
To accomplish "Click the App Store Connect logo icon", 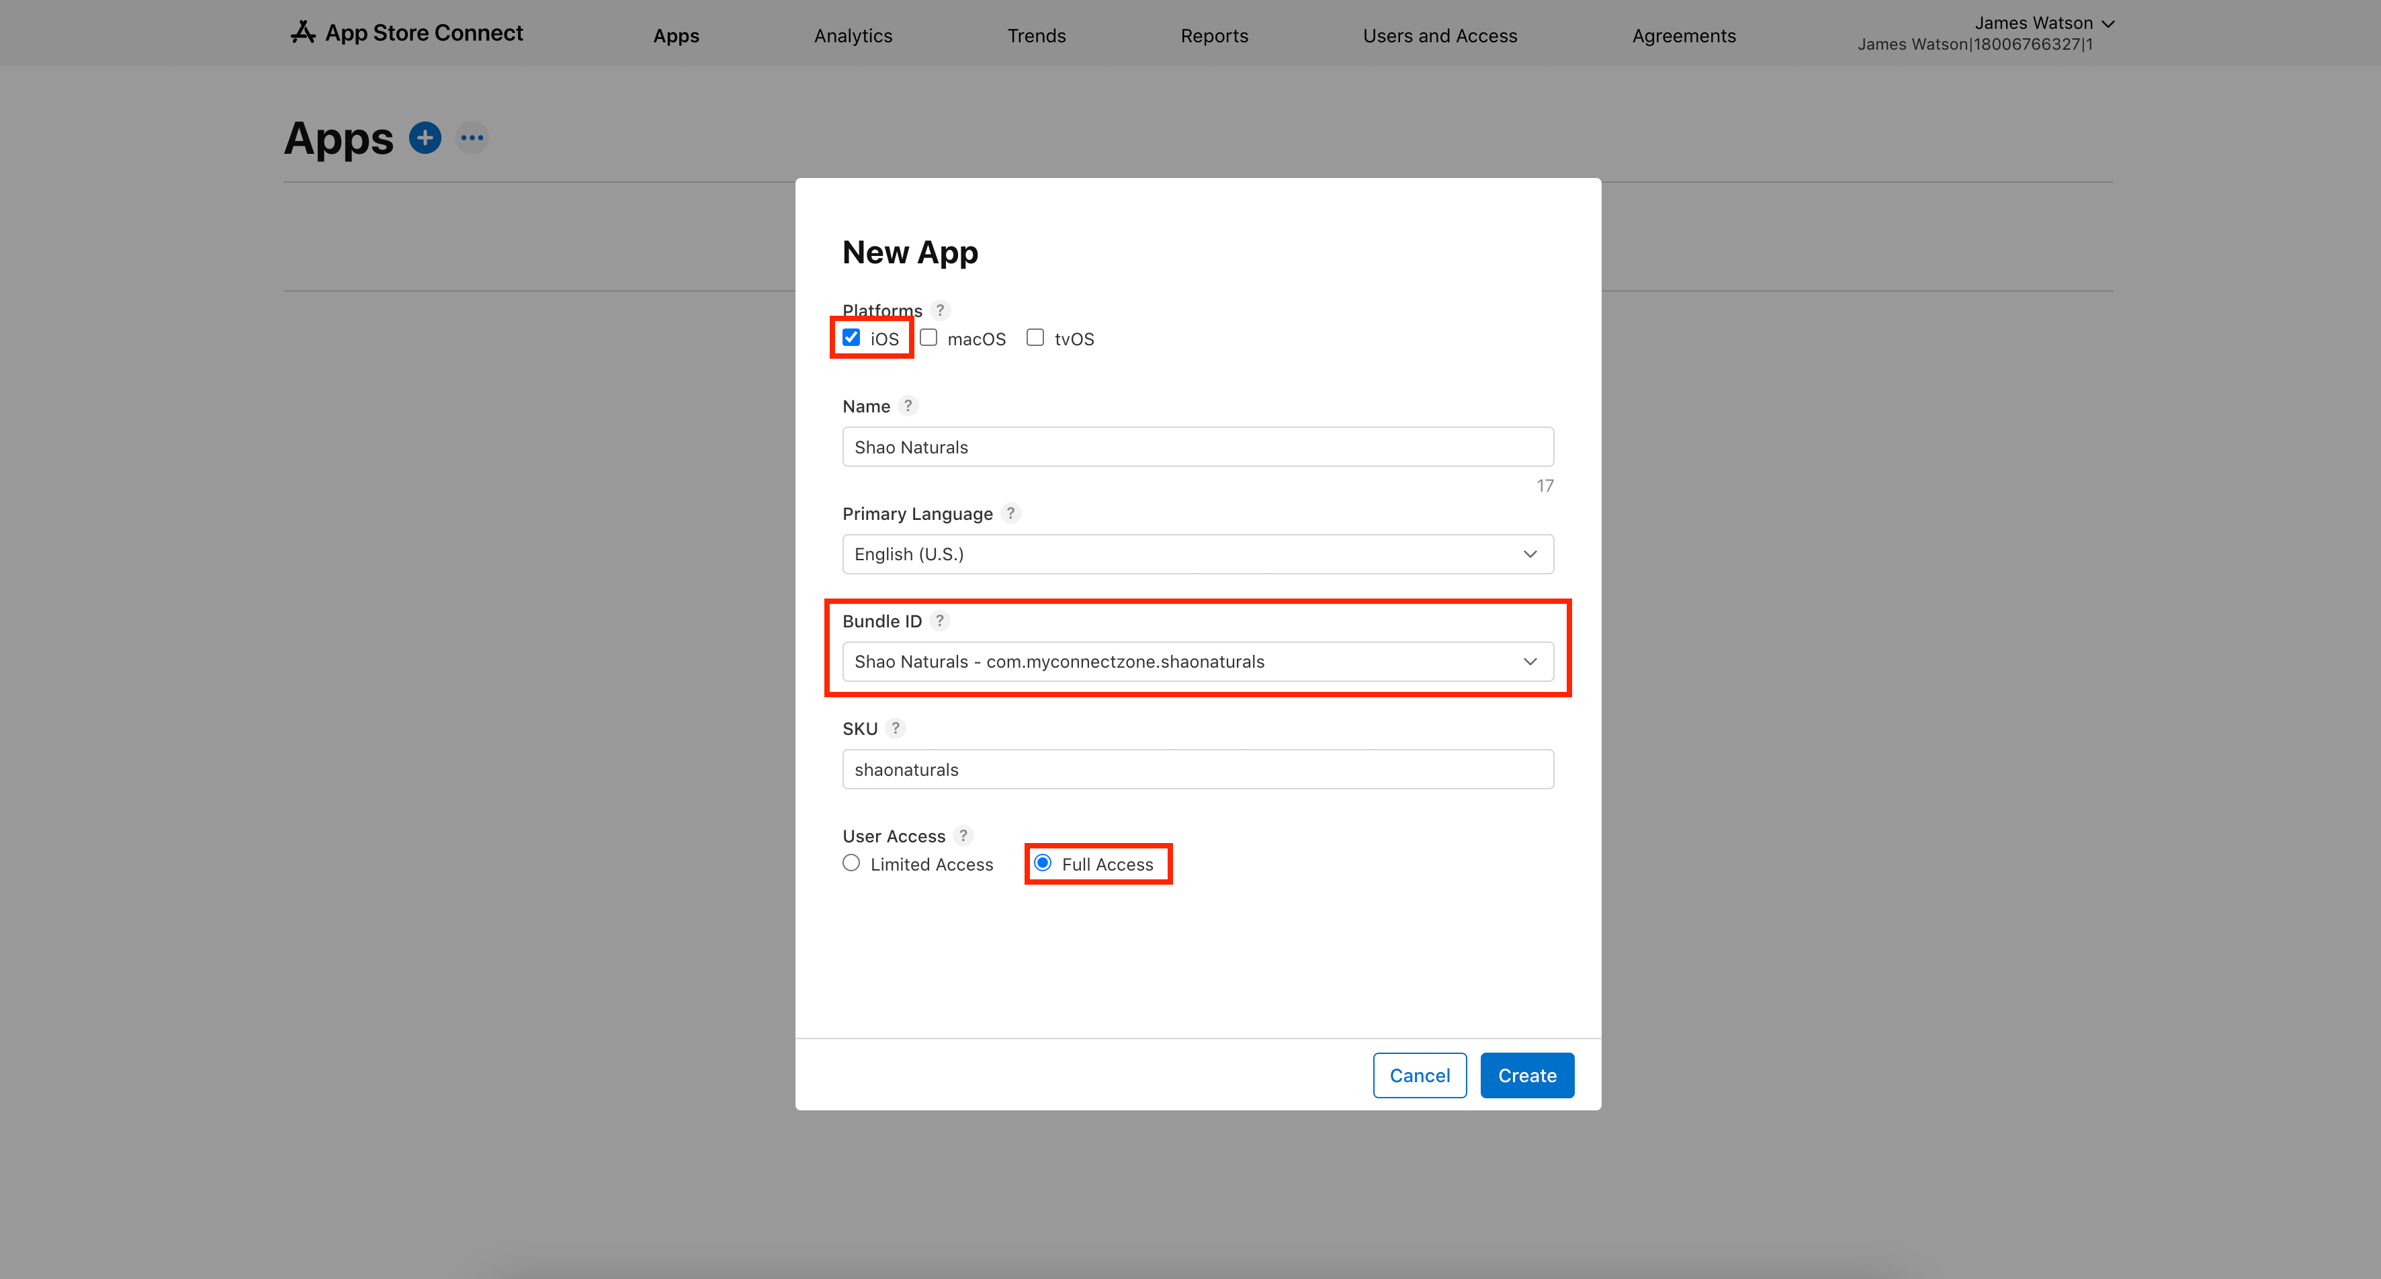I will 302,32.
